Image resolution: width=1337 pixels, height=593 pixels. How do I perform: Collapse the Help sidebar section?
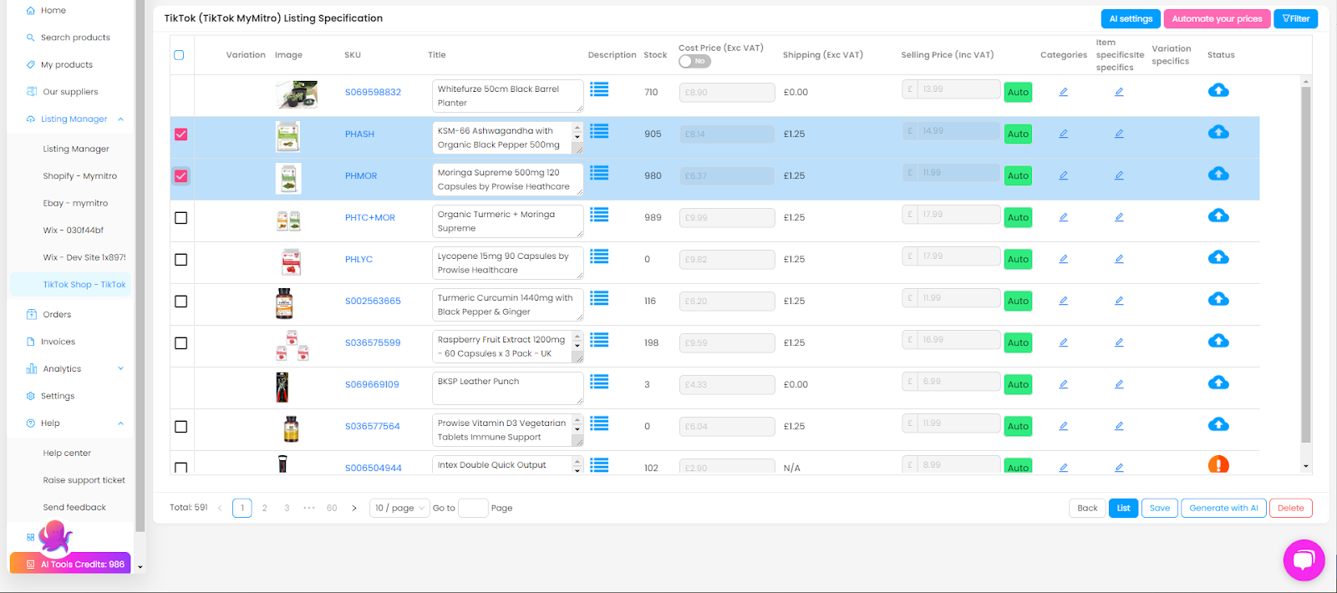[120, 423]
